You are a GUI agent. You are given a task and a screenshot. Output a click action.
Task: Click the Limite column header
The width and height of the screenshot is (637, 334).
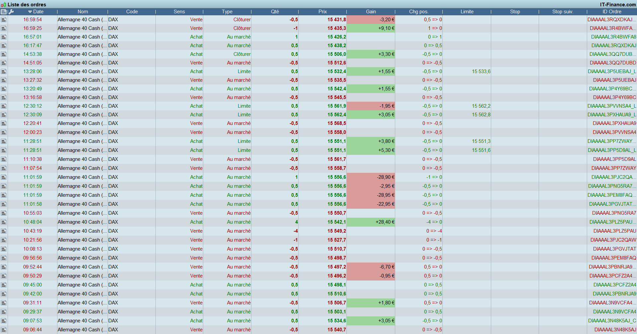(467, 12)
